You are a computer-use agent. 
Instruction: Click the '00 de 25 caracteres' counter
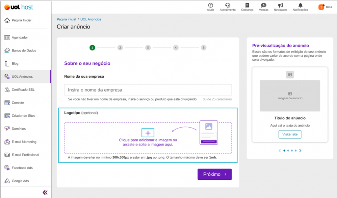217,99
